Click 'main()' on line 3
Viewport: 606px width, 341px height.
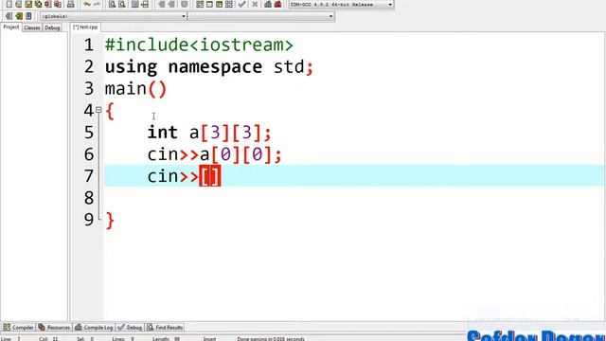135,89
